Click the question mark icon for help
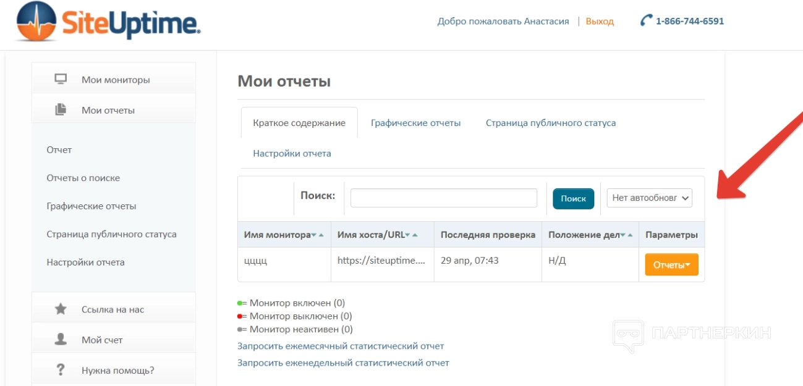This screenshot has height=386, width=803. (61, 370)
